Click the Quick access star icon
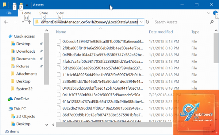This screenshot has height=135, width=219. pyautogui.click(x=11, y=36)
